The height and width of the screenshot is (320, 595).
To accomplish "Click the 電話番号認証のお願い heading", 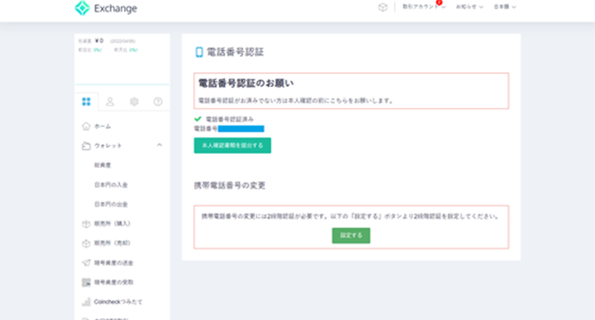I will tap(246, 83).
